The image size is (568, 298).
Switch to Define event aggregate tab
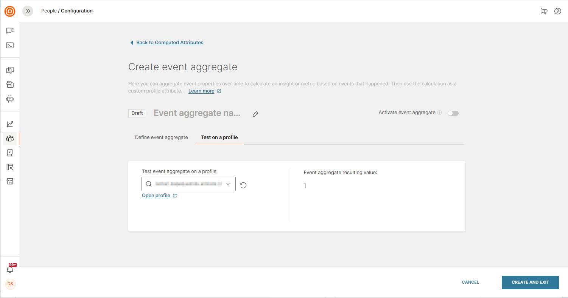click(162, 137)
